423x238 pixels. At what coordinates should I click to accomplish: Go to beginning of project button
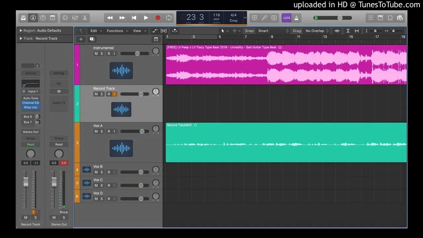tap(134, 18)
